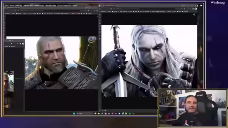The width and height of the screenshot is (228, 128).
Task: Open profile avatar in small narrow window
Action: (x=23, y=43)
